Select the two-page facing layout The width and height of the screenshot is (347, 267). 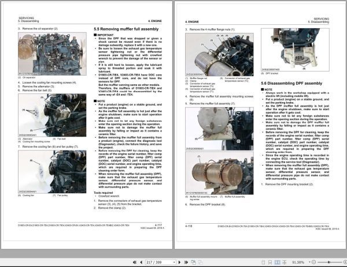tap(277, 262)
